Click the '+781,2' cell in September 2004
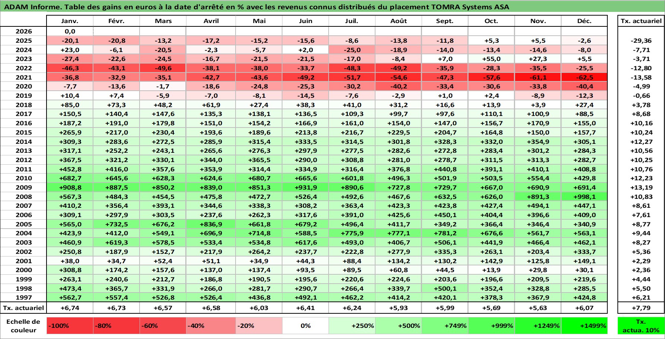The height and width of the screenshot is (339, 665). [x=445, y=233]
